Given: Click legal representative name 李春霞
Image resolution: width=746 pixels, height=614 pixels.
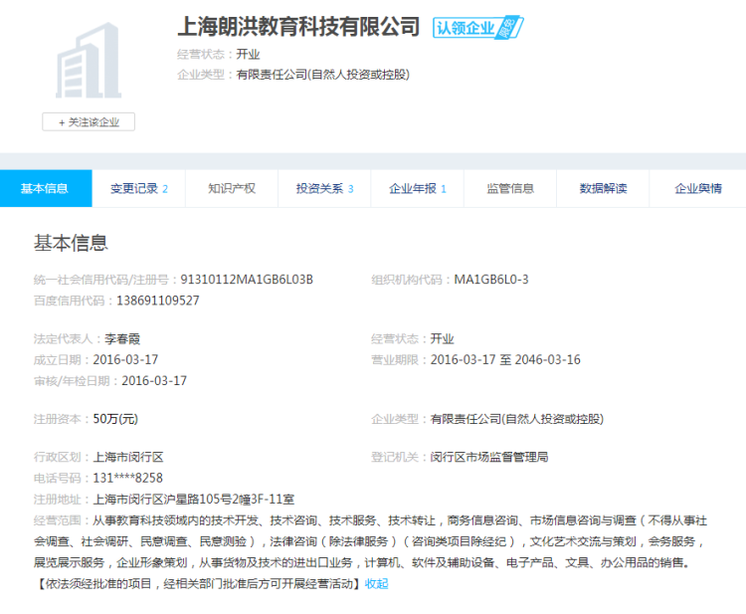Looking at the screenshot, I should pyautogui.click(x=122, y=339).
